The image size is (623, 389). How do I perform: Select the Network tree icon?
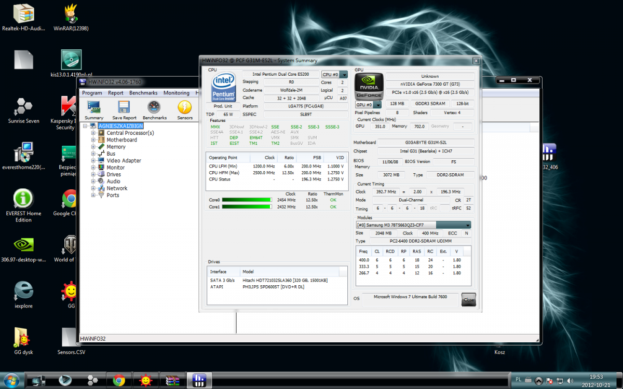pos(102,188)
